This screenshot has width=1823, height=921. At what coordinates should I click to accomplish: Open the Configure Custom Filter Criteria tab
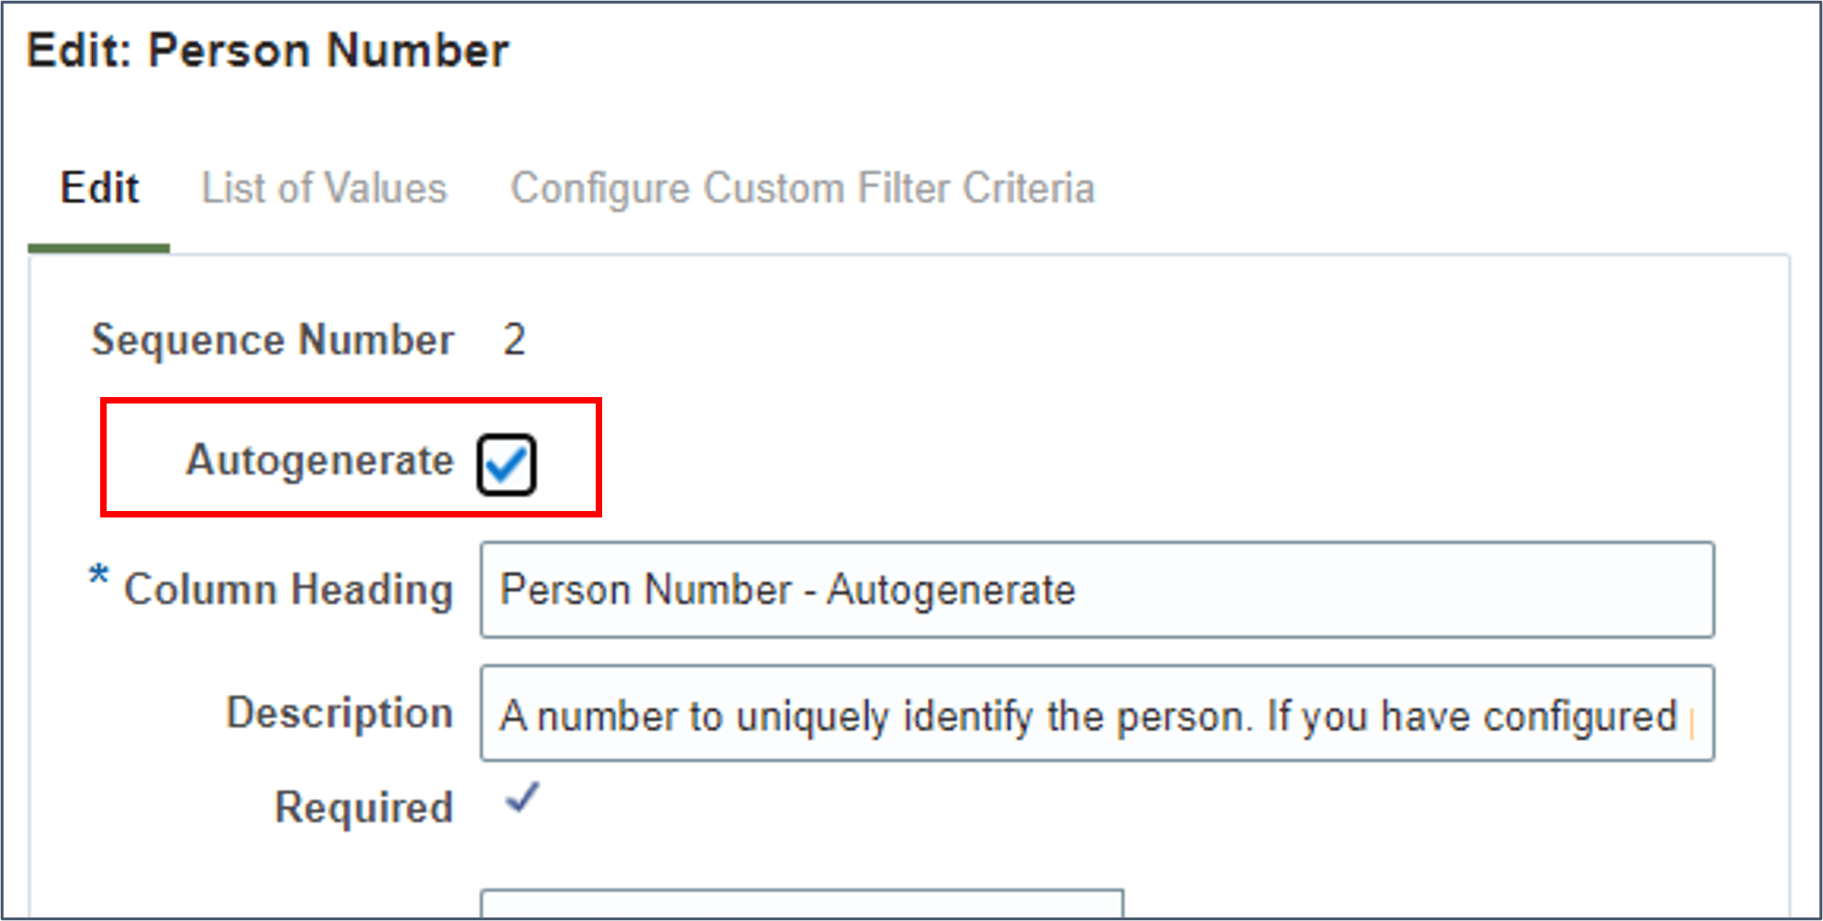point(803,188)
